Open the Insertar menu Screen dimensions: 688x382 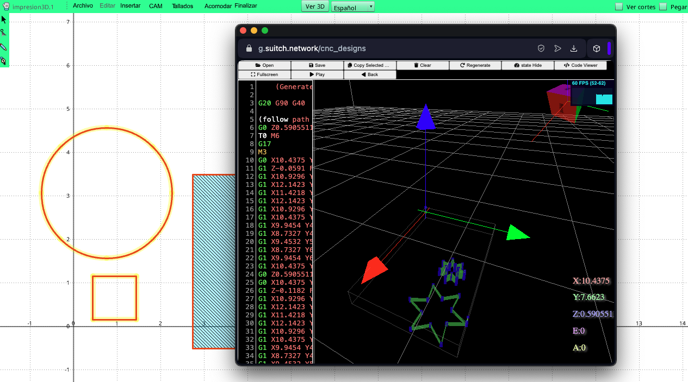(130, 5)
